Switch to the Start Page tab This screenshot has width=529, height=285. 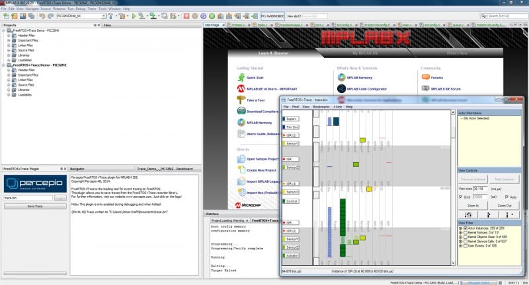pyautogui.click(x=212, y=25)
